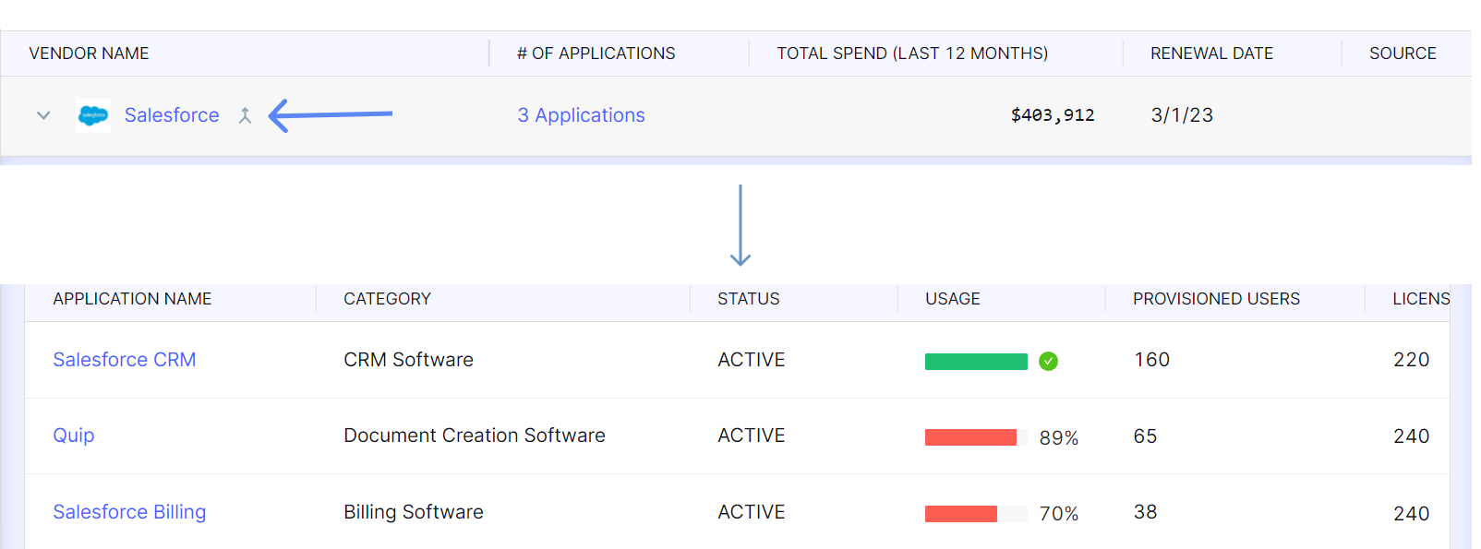The height and width of the screenshot is (549, 1481).
Task: Sort by Total Spend (Last 12 Months) header
Action: point(912,54)
